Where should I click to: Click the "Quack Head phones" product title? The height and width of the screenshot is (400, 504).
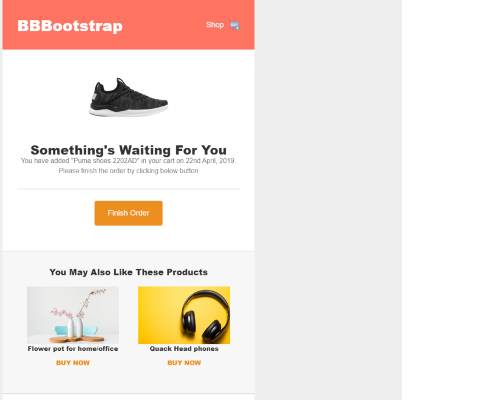click(184, 349)
